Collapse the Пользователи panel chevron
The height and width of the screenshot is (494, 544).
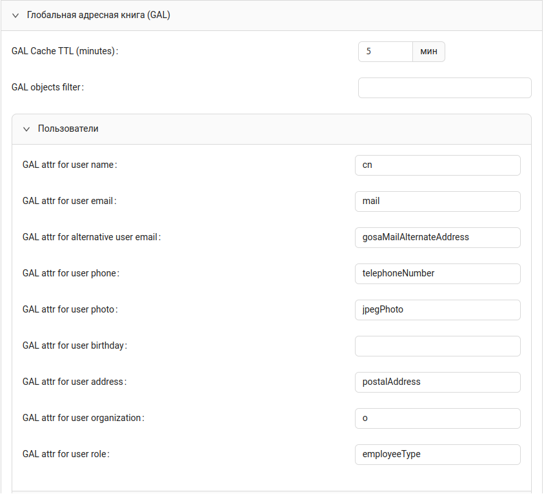point(26,129)
